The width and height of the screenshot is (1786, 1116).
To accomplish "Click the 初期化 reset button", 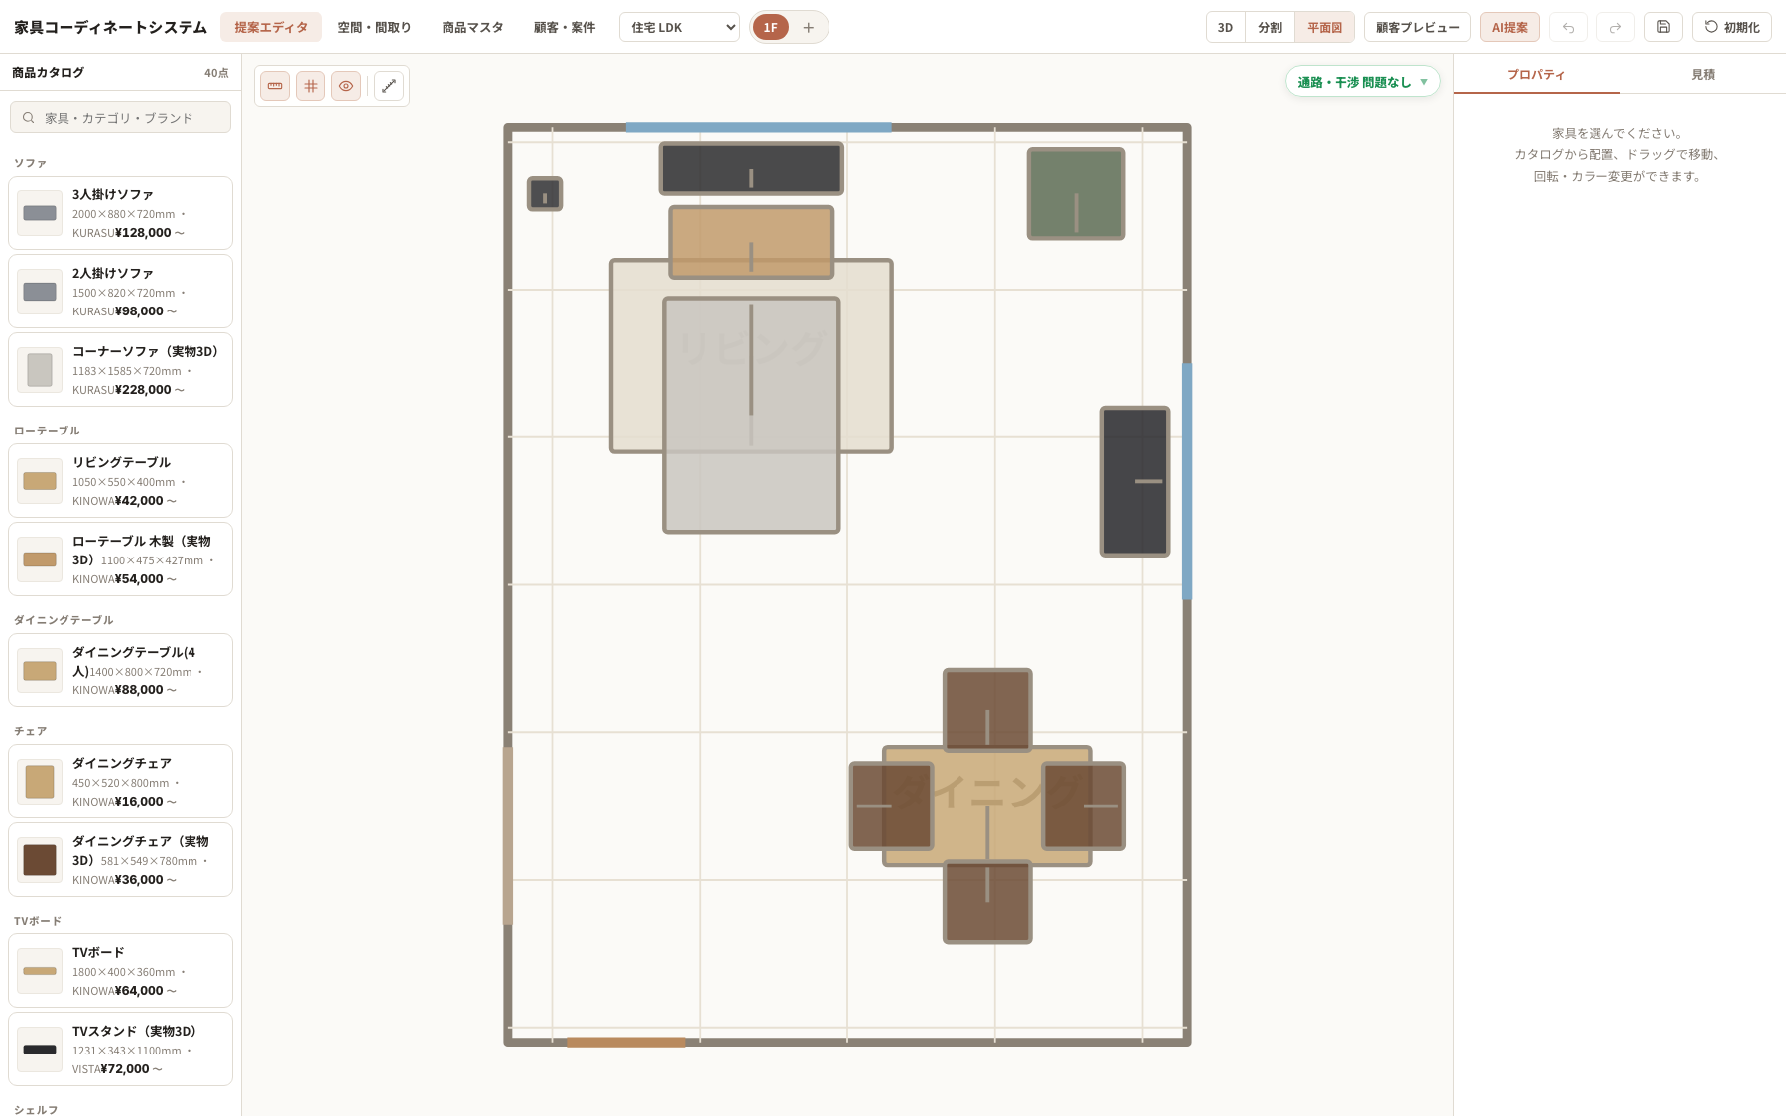I will pyautogui.click(x=1731, y=27).
